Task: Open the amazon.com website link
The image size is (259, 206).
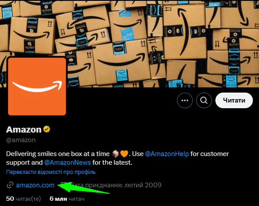Action: pyautogui.click(x=35, y=185)
